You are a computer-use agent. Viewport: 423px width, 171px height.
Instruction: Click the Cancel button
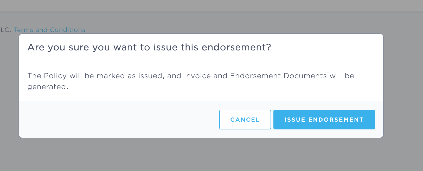(245, 120)
